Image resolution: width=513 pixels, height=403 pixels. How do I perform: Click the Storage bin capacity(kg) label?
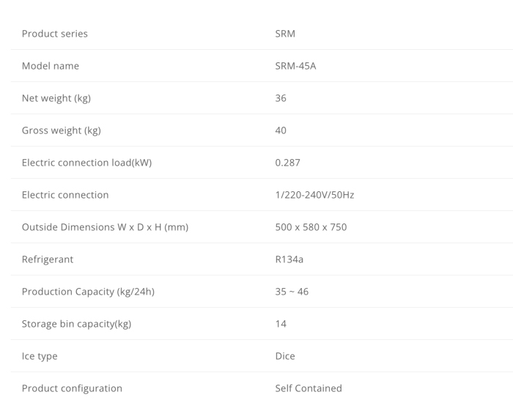pyautogui.click(x=76, y=324)
